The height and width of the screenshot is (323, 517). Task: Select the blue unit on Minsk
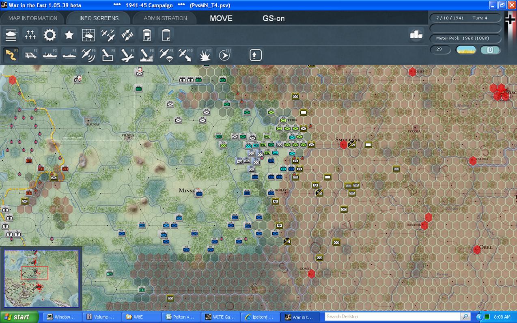(x=199, y=194)
